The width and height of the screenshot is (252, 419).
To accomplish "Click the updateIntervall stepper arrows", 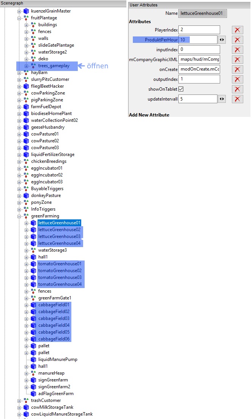I will pyautogui.click(x=222, y=99).
